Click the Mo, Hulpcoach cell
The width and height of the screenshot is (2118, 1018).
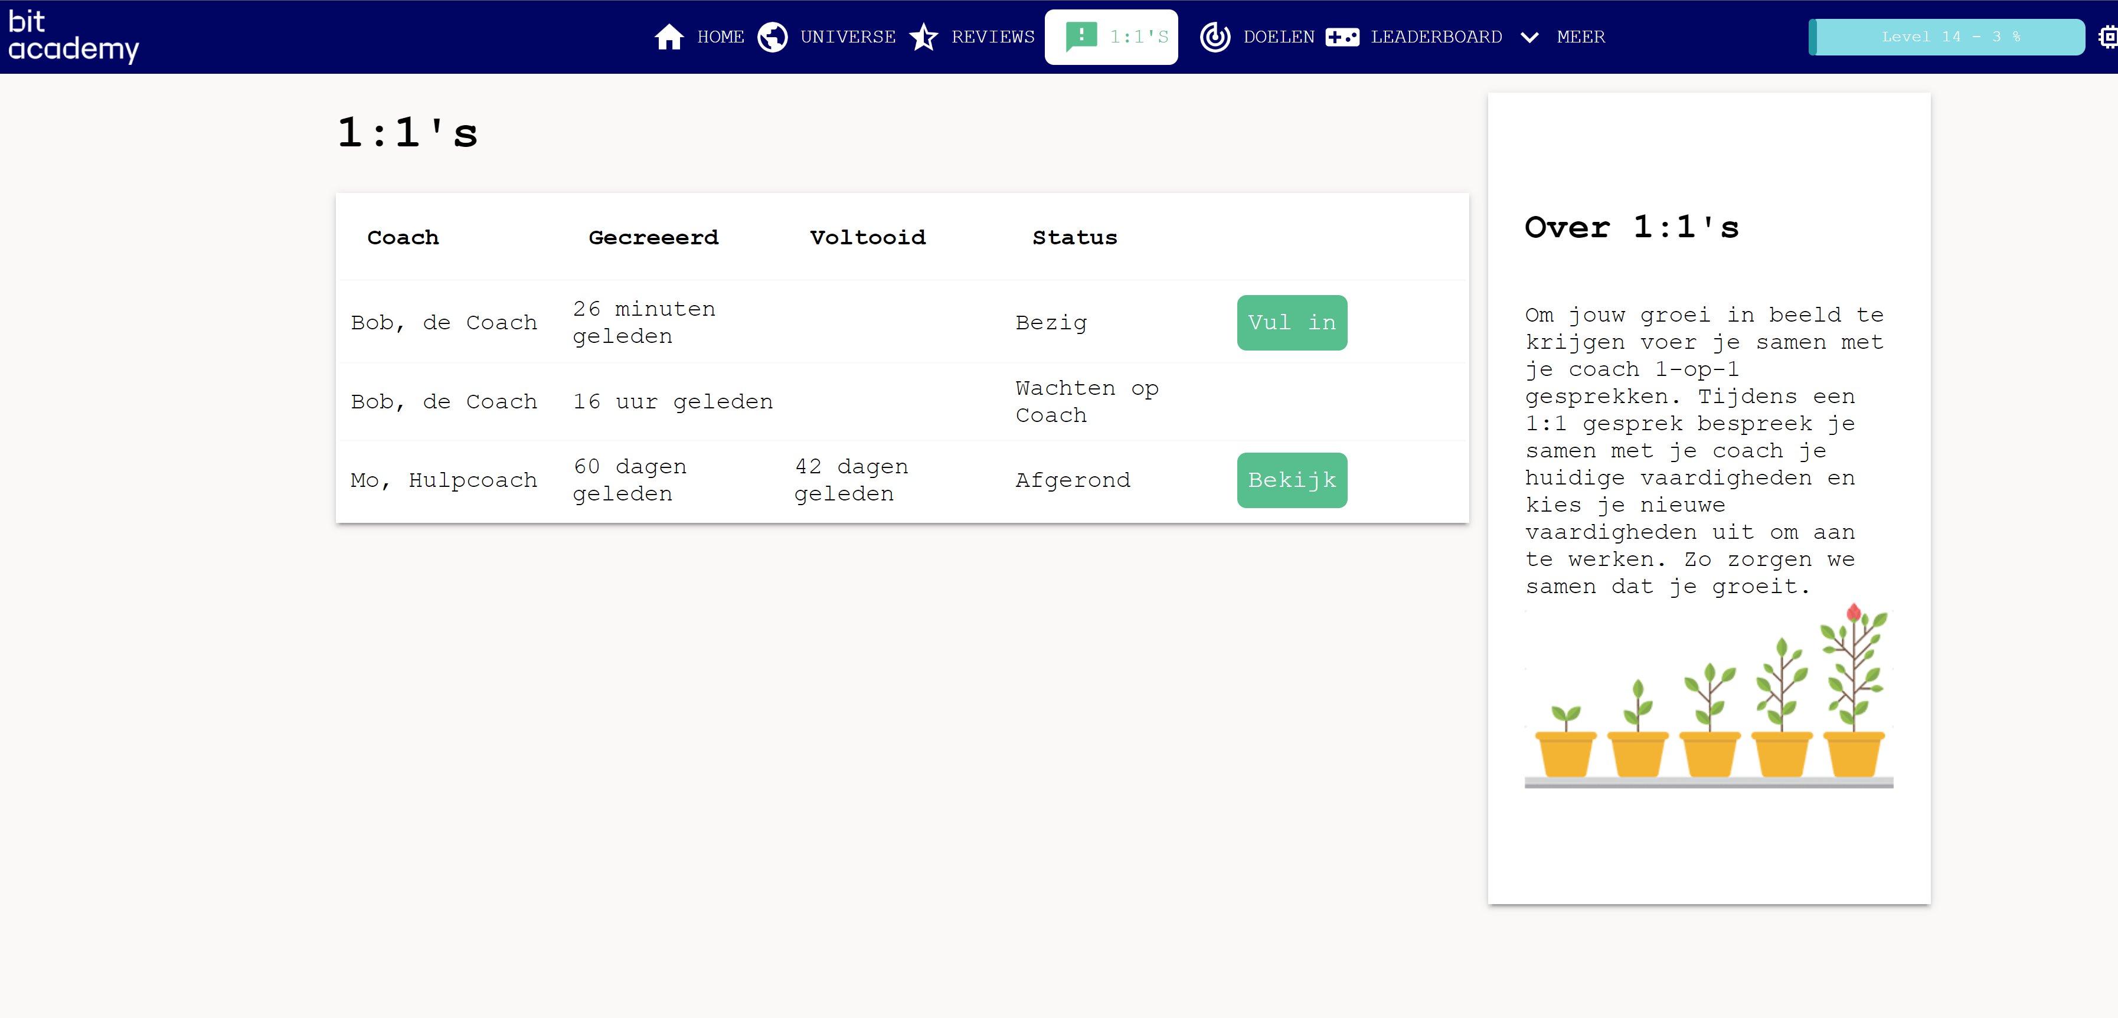coord(444,480)
